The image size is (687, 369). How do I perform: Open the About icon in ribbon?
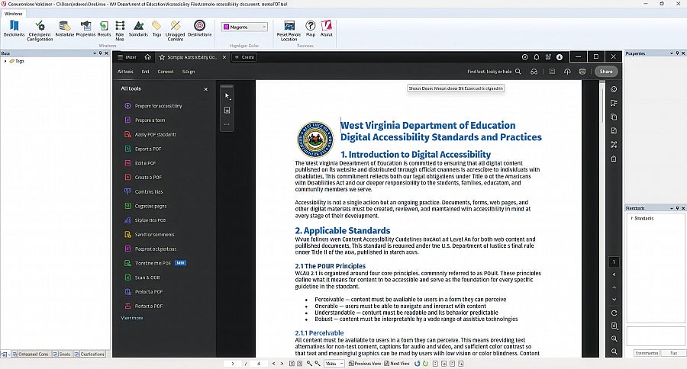tap(327, 28)
